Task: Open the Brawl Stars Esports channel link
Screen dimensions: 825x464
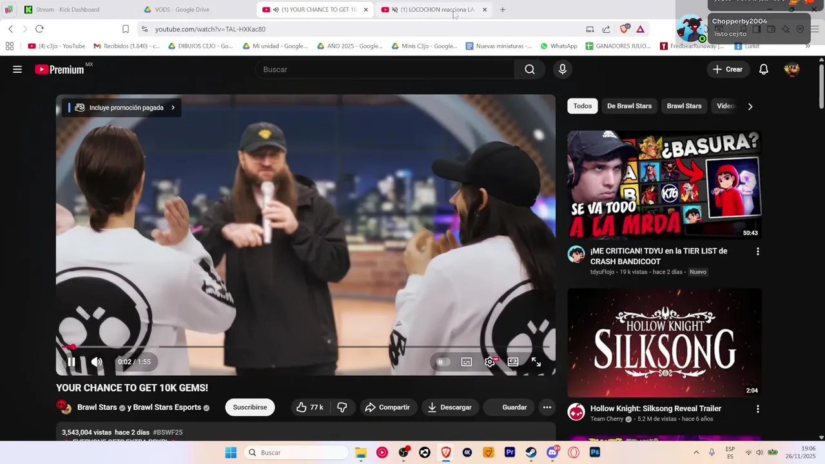Action: 167,407
